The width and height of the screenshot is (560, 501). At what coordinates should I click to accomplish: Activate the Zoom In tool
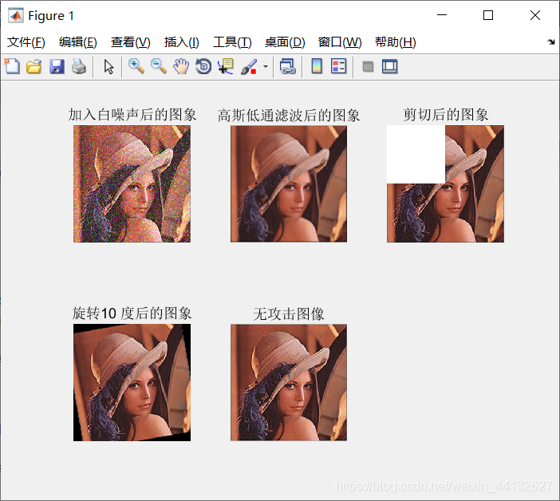click(136, 66)
